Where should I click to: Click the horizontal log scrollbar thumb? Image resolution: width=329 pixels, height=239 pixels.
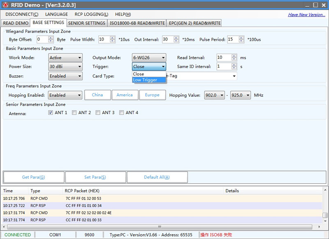click(160, 227)
